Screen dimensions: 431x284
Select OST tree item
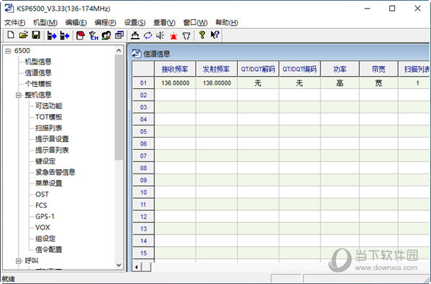(x=42, y=194)
